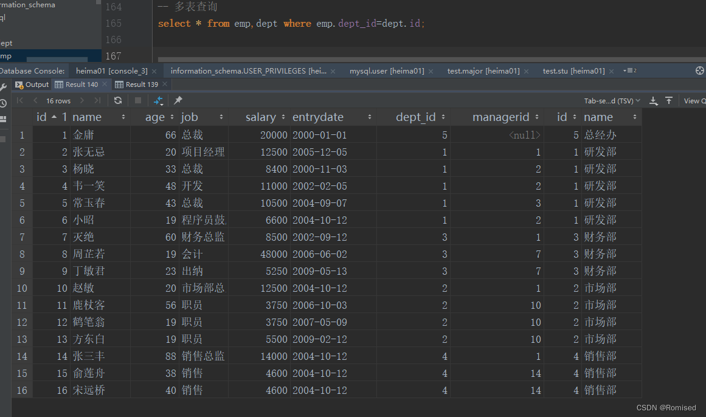Image resolution: width=706 pixels, height=417 pixels.
Task: Close the information_schema.USER_PRIVILEGES tab
Action: [333, 71]
